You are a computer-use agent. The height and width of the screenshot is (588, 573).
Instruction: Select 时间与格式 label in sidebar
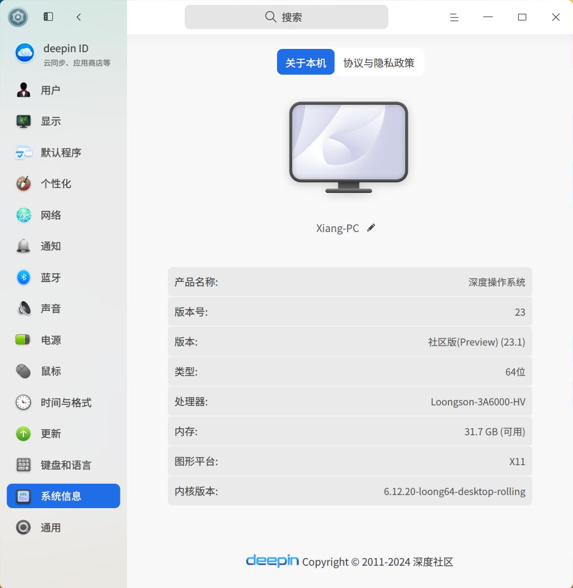66,402
